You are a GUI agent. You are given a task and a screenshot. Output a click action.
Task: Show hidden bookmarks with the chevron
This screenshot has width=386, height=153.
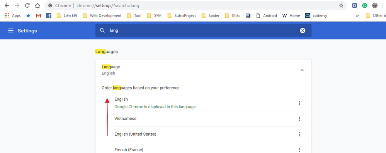tap(357, 15)
